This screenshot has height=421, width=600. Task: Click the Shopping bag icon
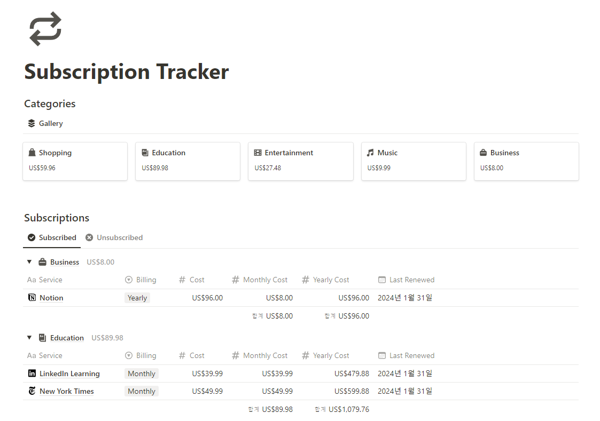tap(32, 153)
